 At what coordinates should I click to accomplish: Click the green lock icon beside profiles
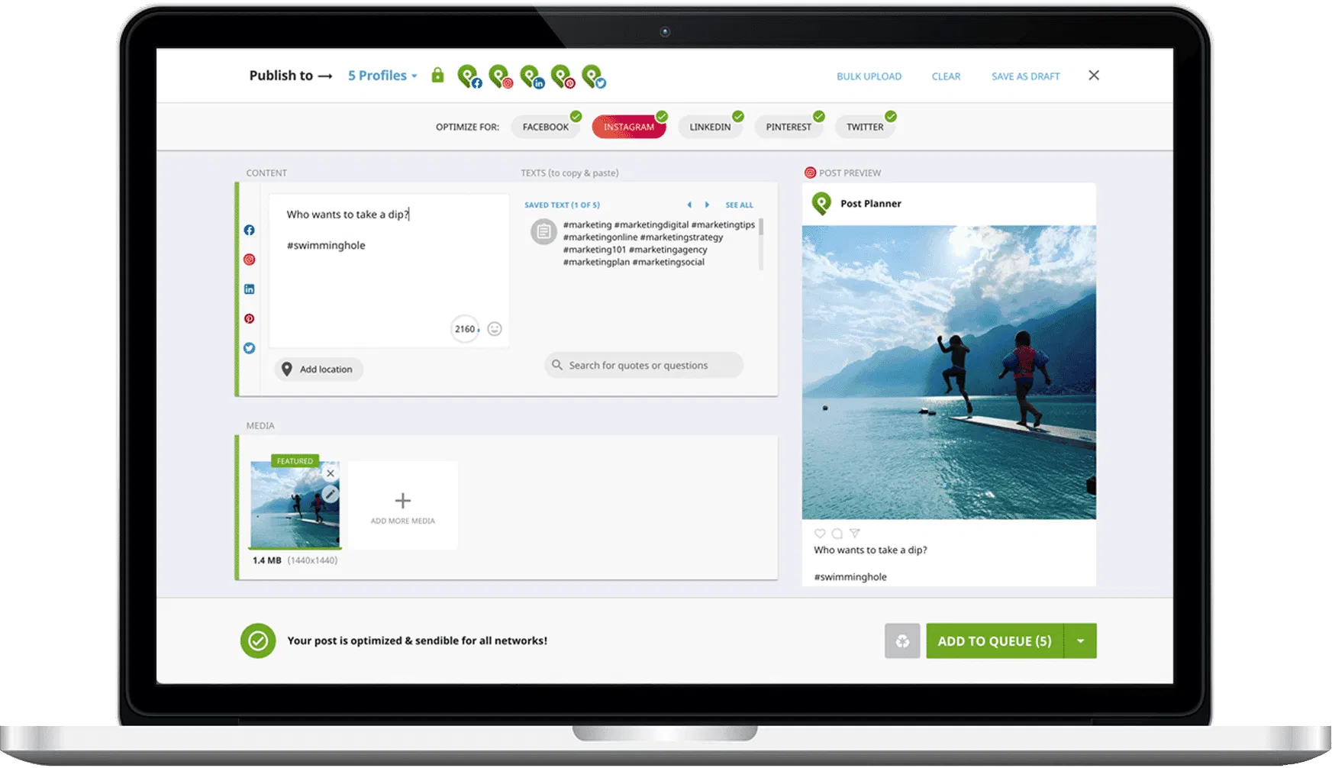point(437,75)
